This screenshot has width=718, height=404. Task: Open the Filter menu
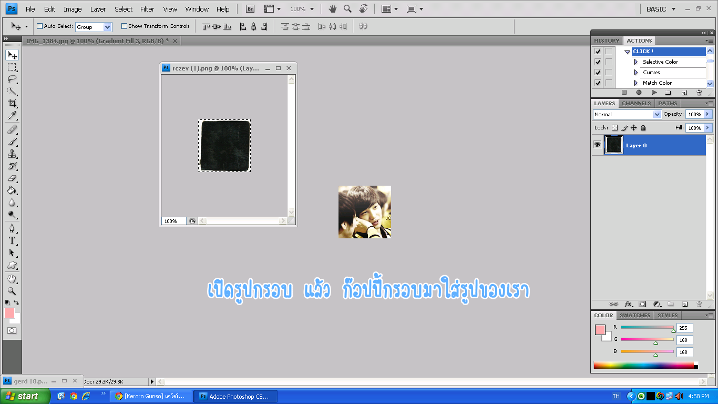point(147,9)
